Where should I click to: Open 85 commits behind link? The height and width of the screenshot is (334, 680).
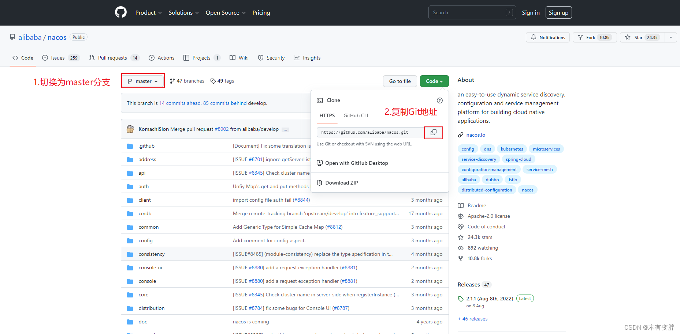[x=225, y=103]
